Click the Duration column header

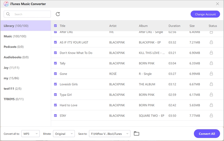(x=175, y=26)
